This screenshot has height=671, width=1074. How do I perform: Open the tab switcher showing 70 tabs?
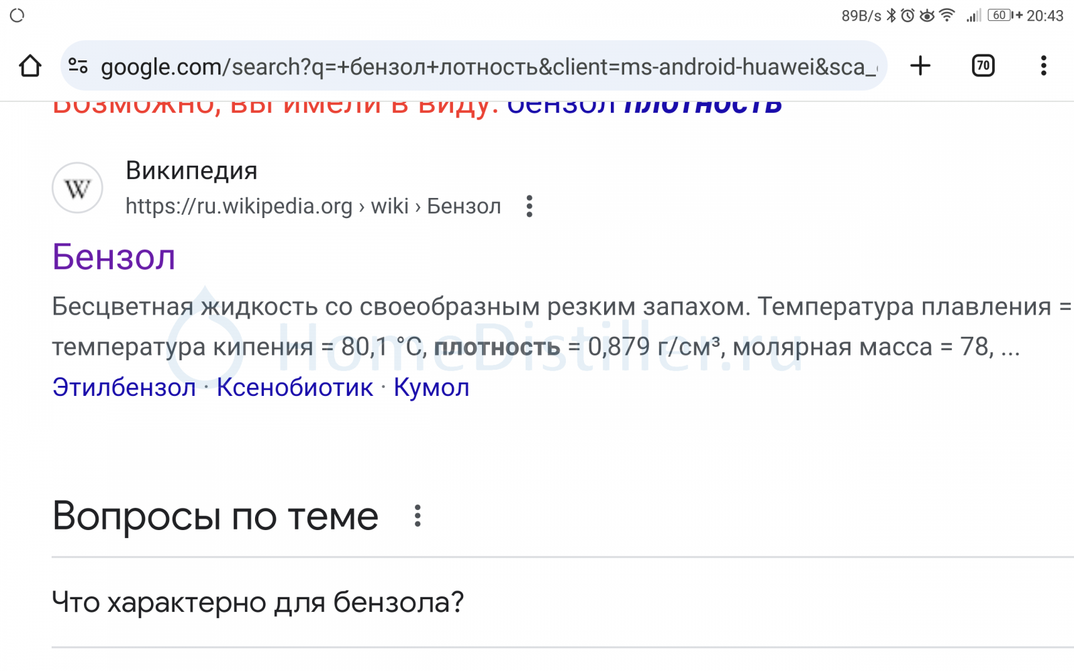point(983,66)
